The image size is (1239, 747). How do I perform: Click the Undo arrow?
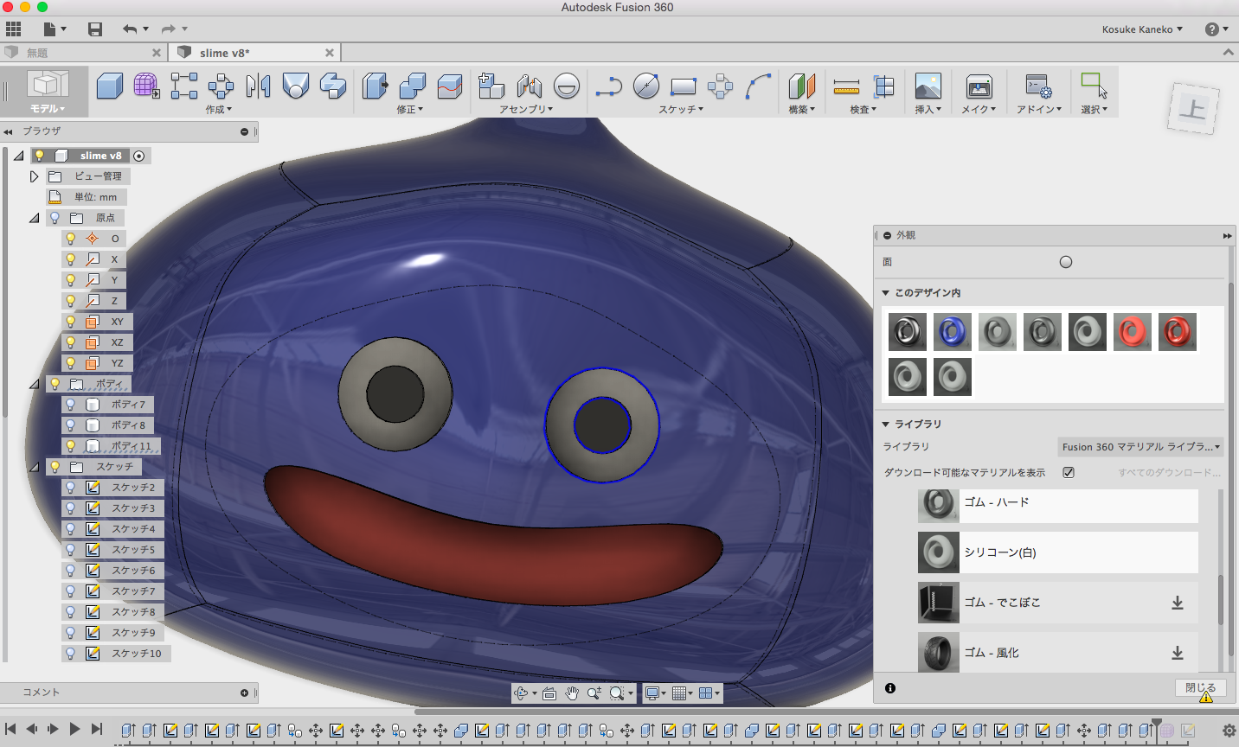coord(130,29)
